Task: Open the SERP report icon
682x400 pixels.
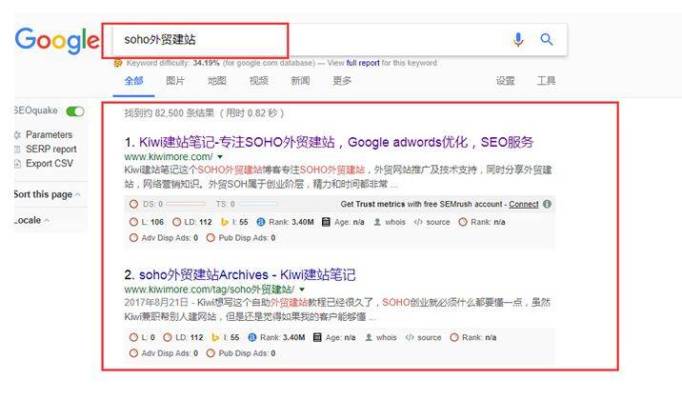Action: [x=17, y=150]
